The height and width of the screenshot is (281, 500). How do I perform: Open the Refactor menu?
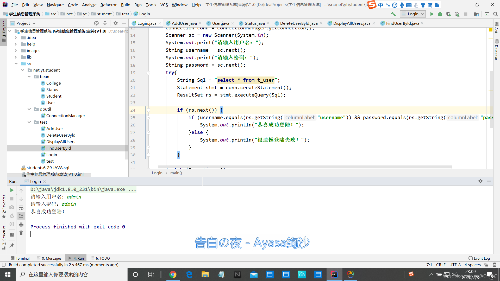pos(108,5)
